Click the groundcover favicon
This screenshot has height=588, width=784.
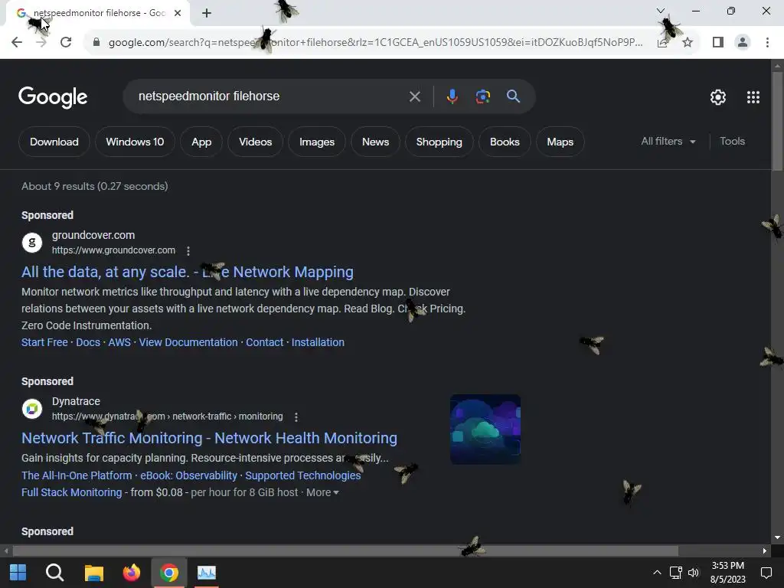[32, 243]
